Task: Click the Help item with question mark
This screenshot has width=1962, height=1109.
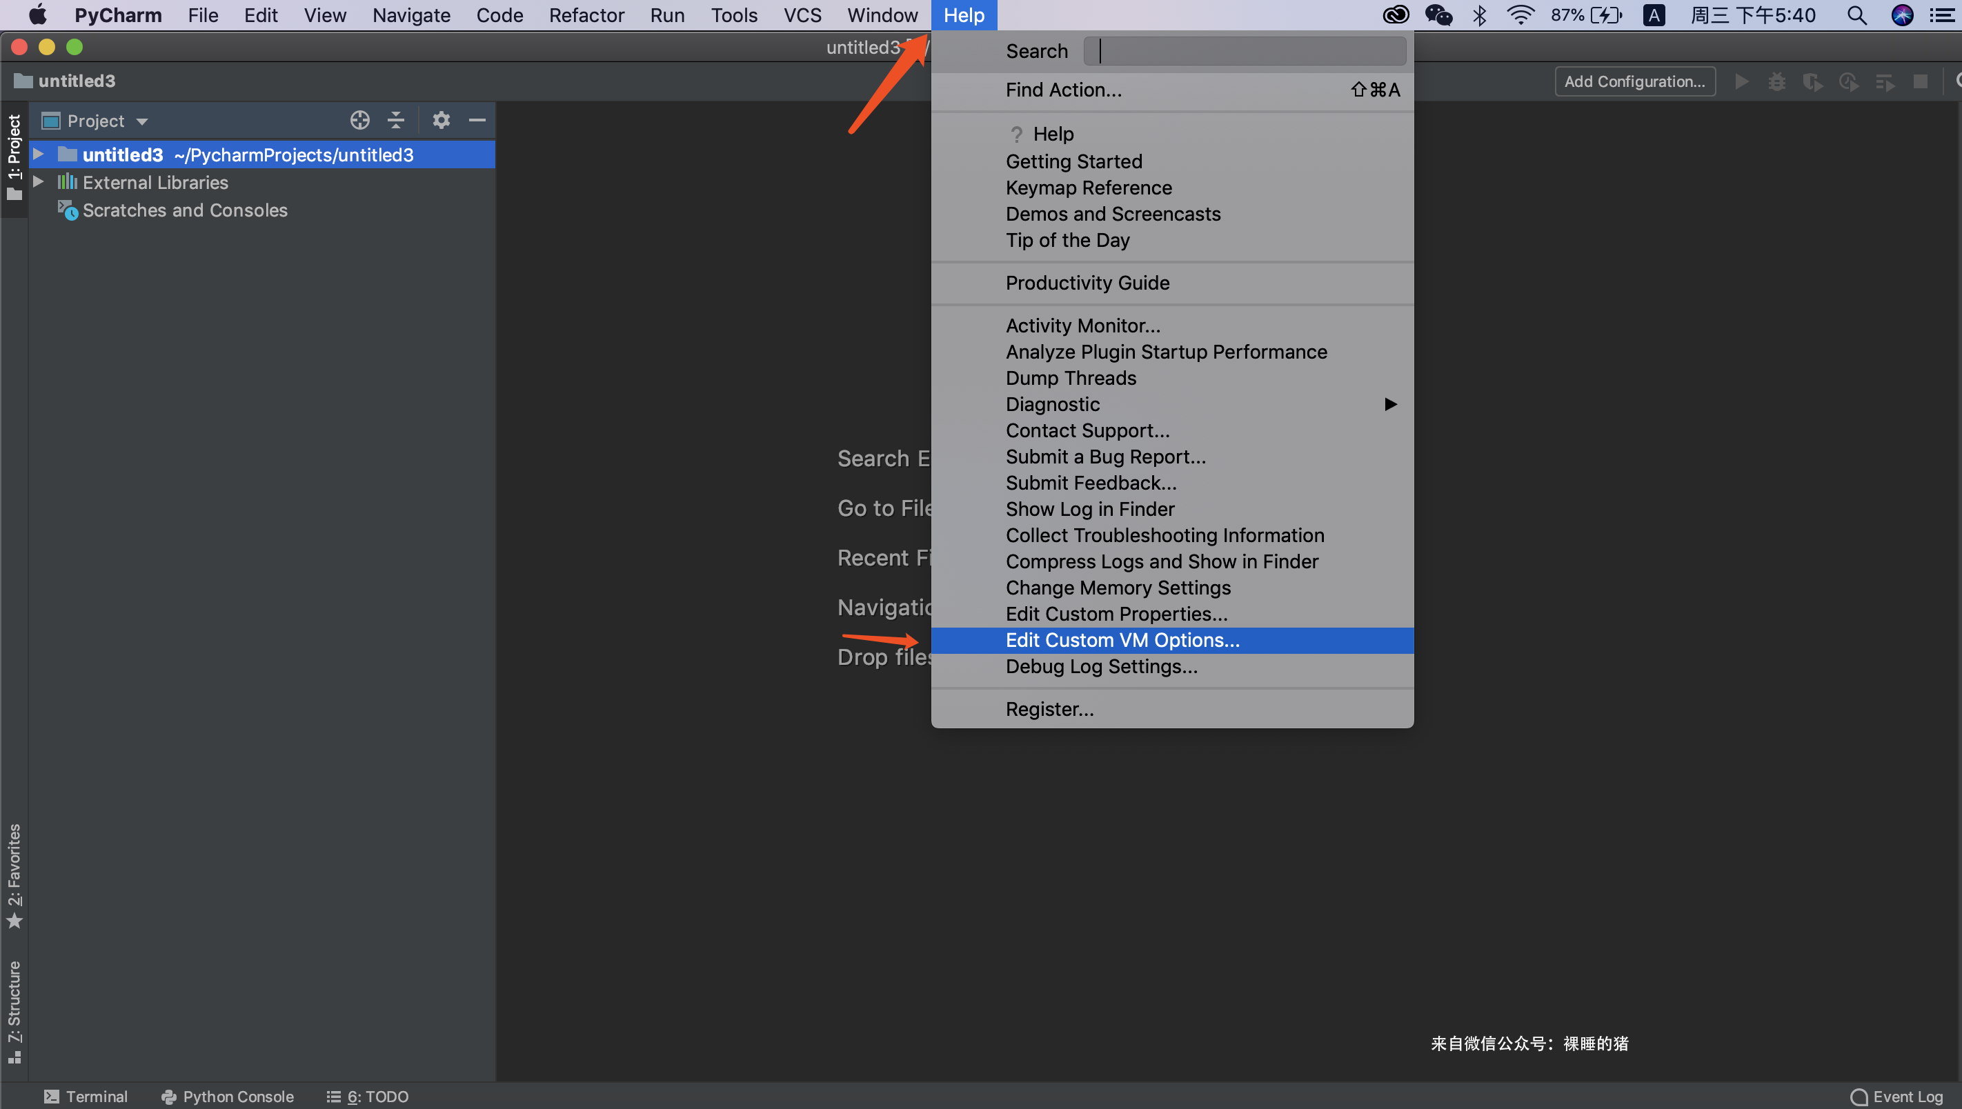Action: pos(1172,134)
